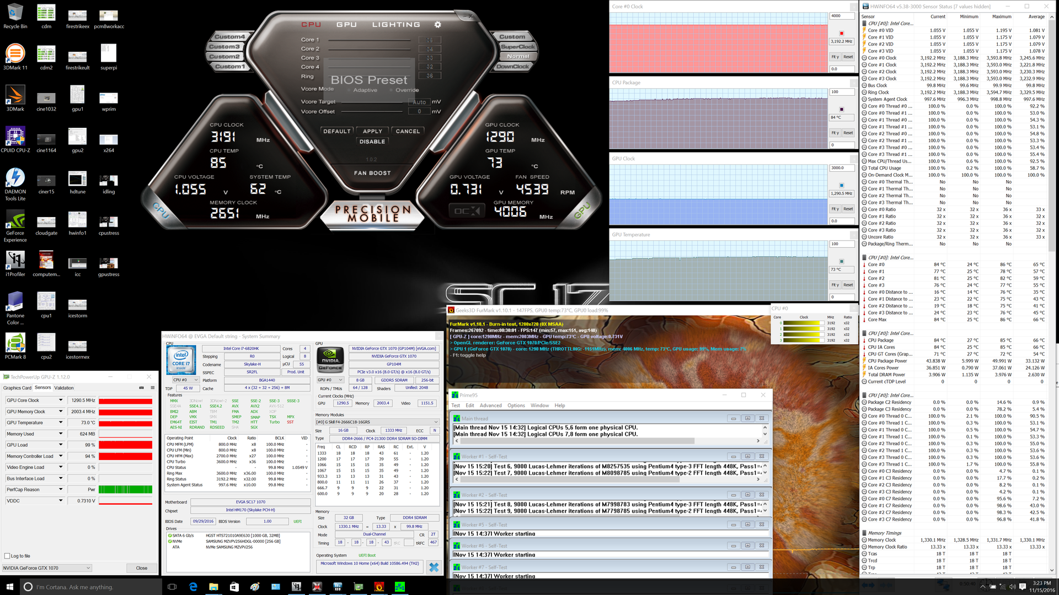Click the Core #0 Clock graph maximum field
Viewport: 1059px width, 595px height.
(842, 16)
